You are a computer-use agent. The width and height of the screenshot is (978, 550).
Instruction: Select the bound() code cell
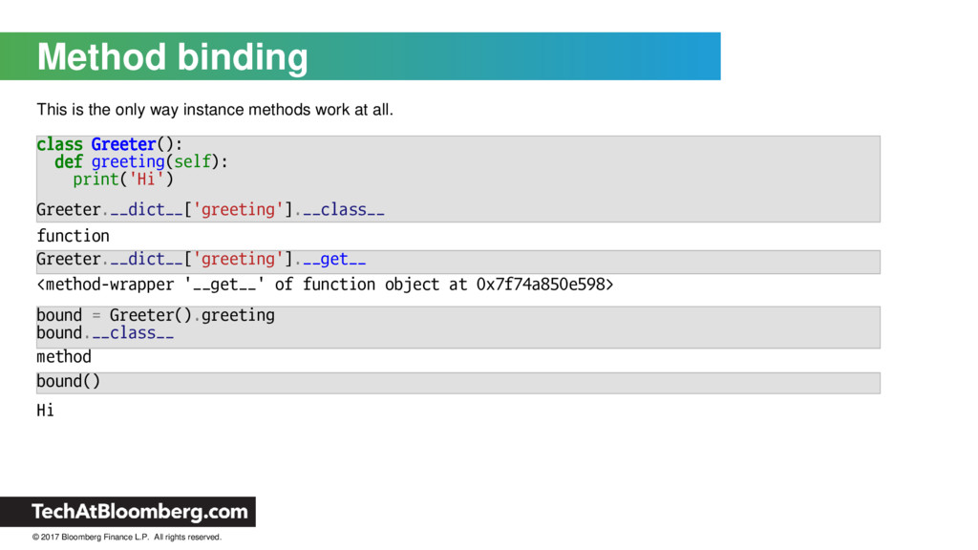click(x=457, y=383)
